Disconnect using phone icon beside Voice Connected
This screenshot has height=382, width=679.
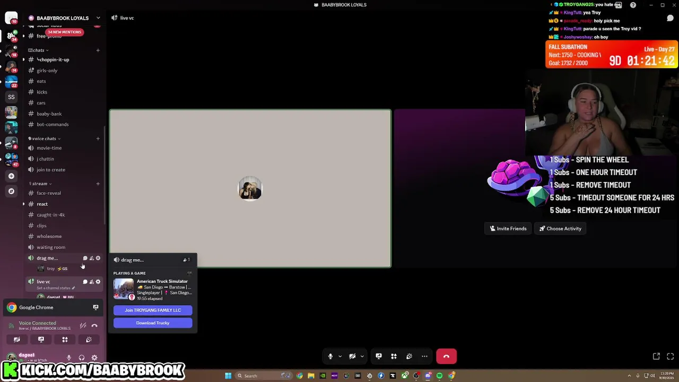tap(94, 325)
